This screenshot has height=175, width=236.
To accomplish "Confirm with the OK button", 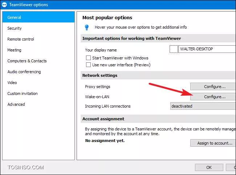I will point(209,167).
